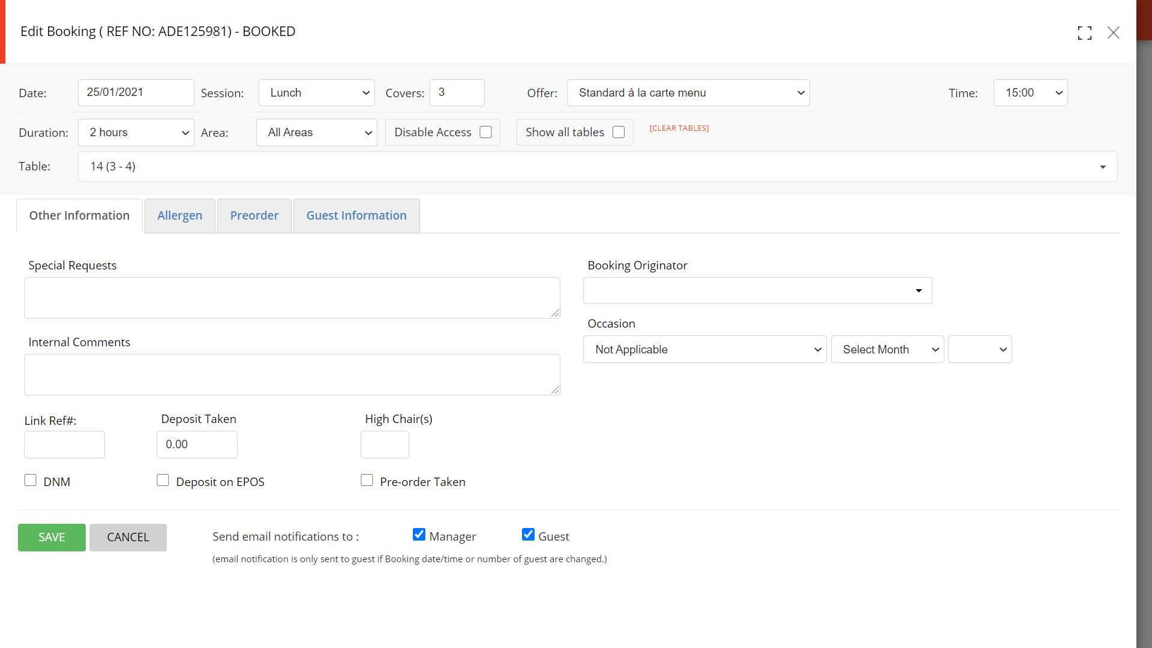
Task: Click the Link Ref# input field
Action: (64, 445)
